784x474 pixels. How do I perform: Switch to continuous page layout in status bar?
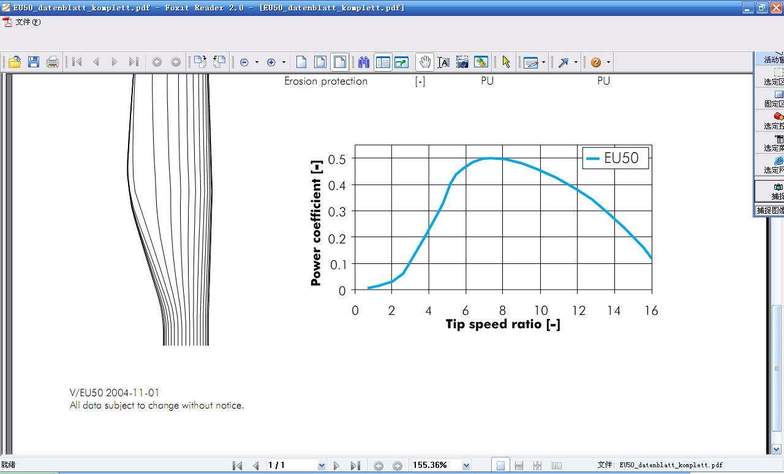click(x=519, y=465)
